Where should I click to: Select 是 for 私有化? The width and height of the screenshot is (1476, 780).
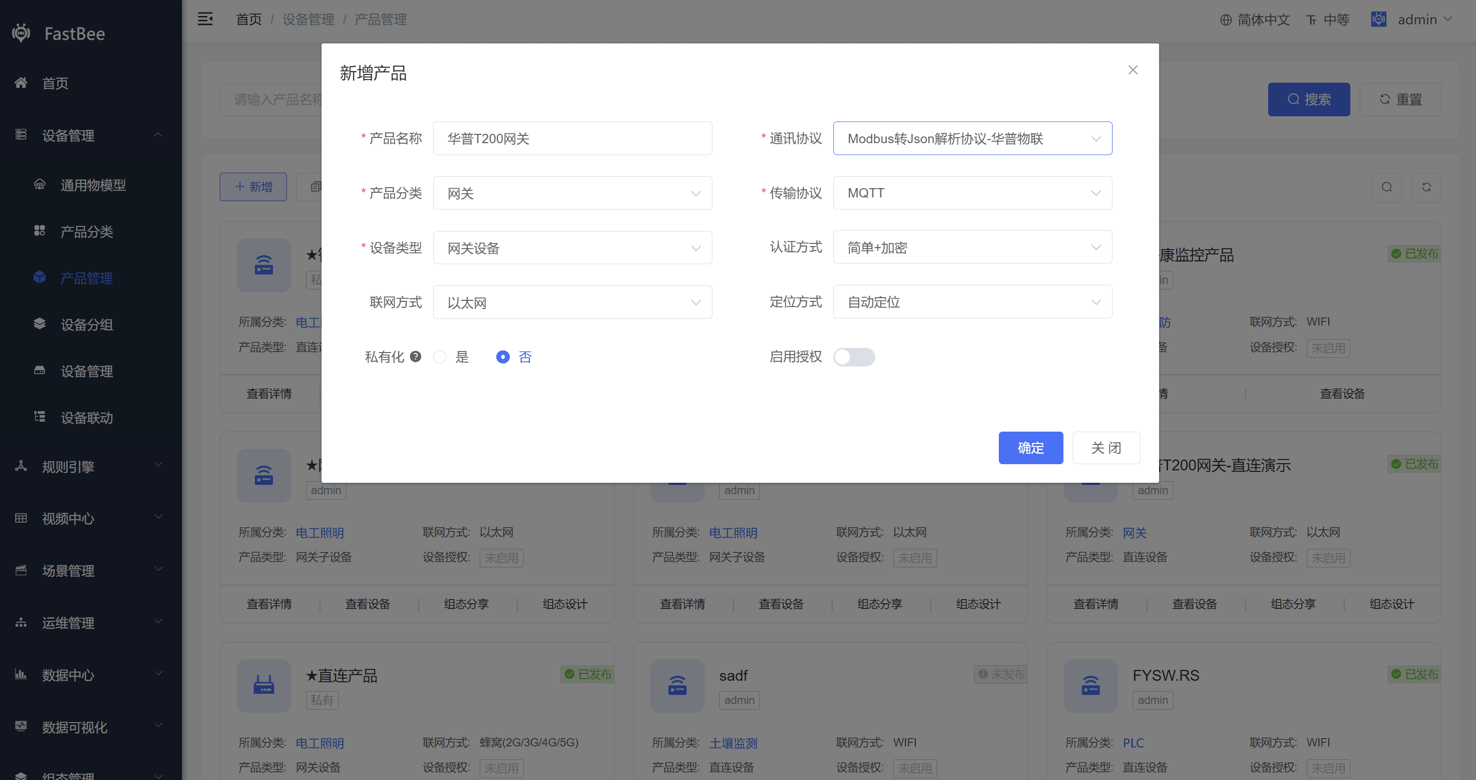coord(451,357)
